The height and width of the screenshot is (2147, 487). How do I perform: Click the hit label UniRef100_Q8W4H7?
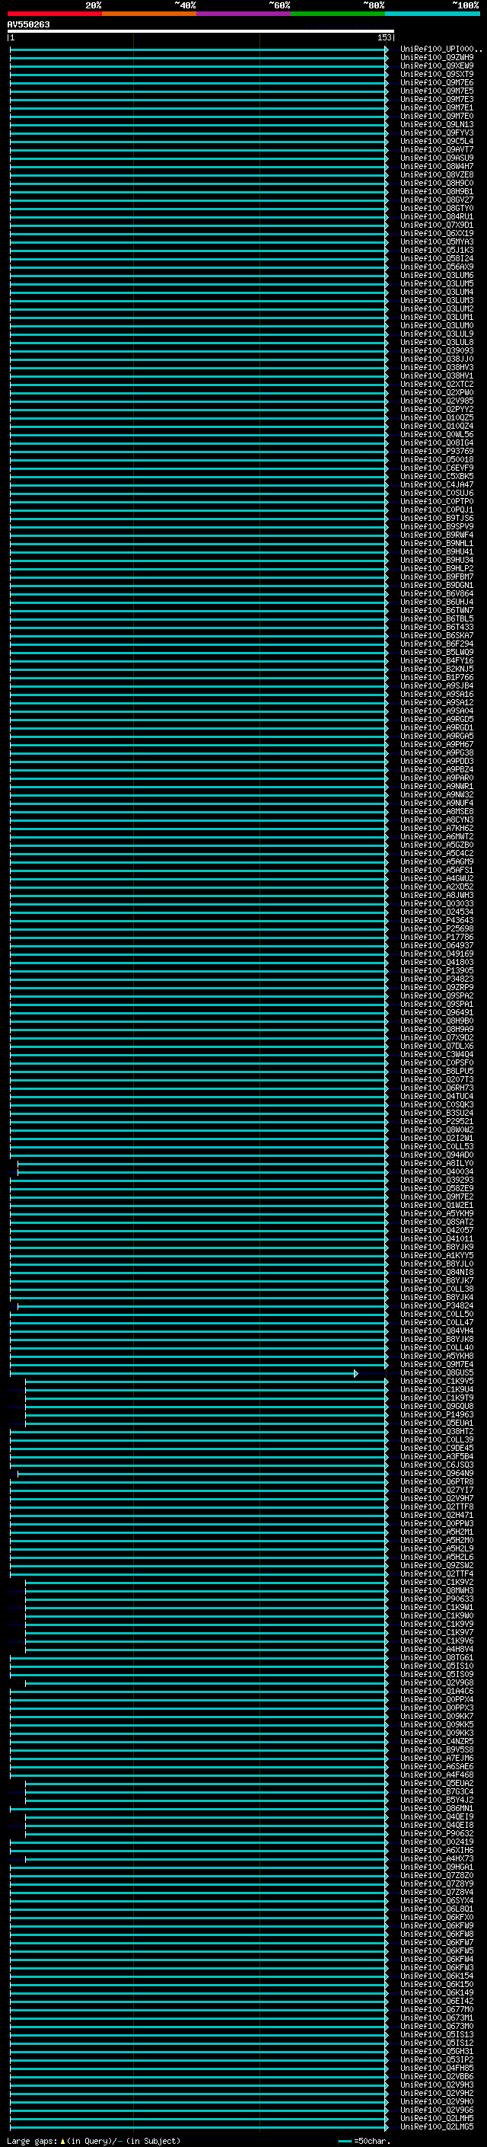pyautogui.click(x=437, y=167)
